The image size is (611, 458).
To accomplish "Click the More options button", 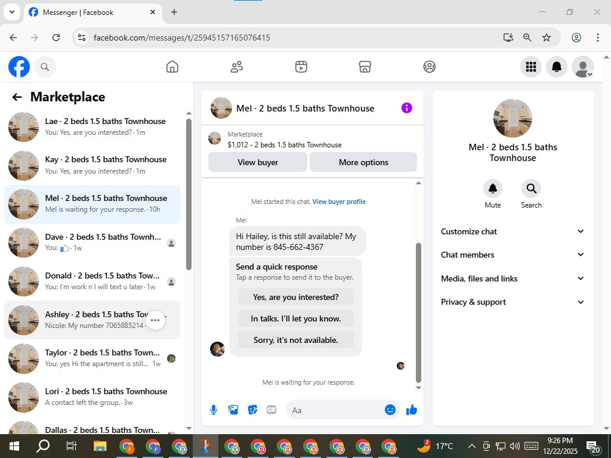I will point(363,162).
